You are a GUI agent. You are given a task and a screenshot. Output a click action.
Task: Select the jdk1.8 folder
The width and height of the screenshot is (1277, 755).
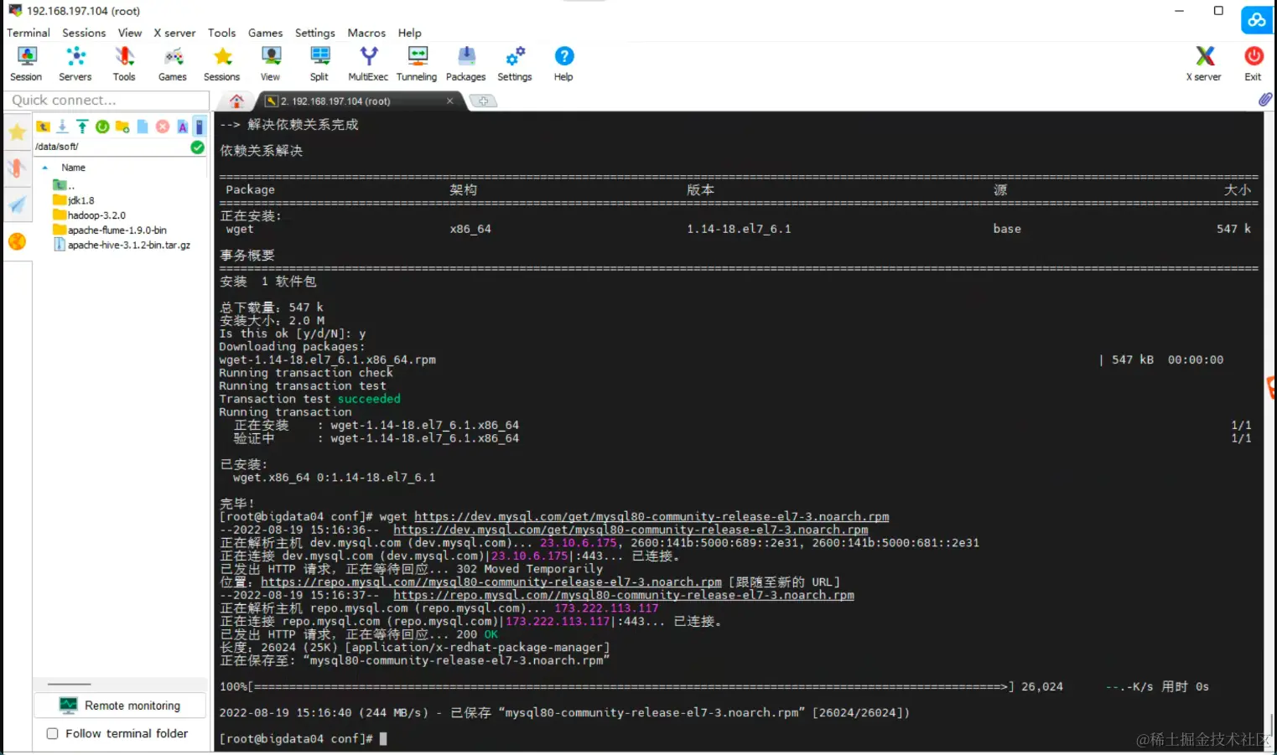pos(74,200)
